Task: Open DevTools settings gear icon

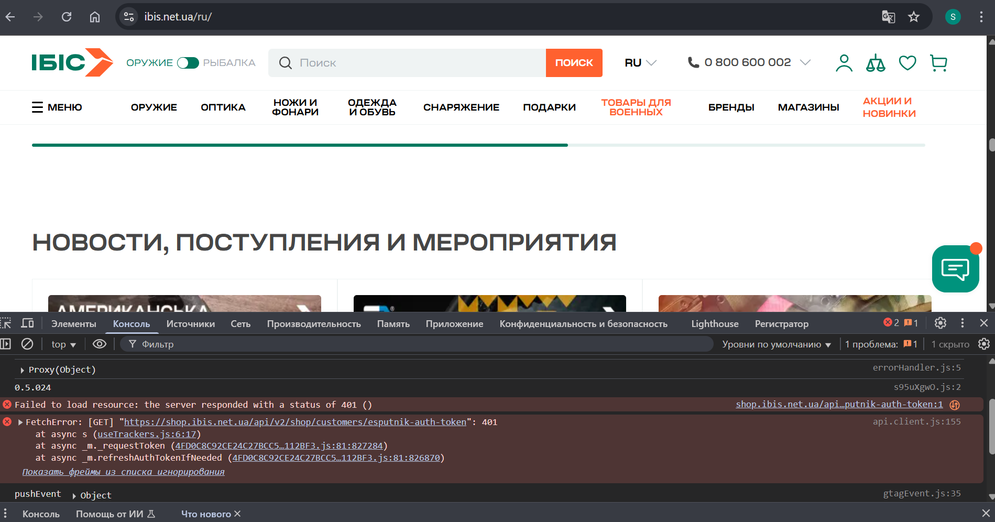Action: tap(941, 323)
